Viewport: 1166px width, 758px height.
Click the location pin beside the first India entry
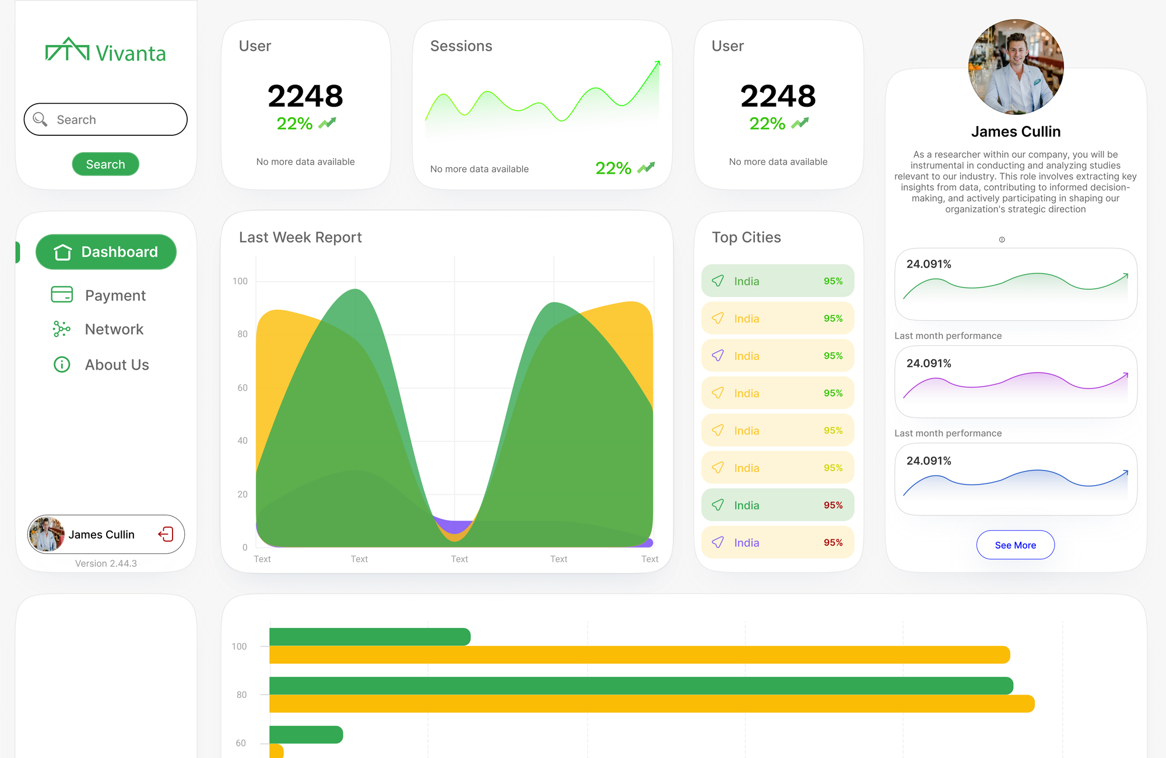coord(717,280)
